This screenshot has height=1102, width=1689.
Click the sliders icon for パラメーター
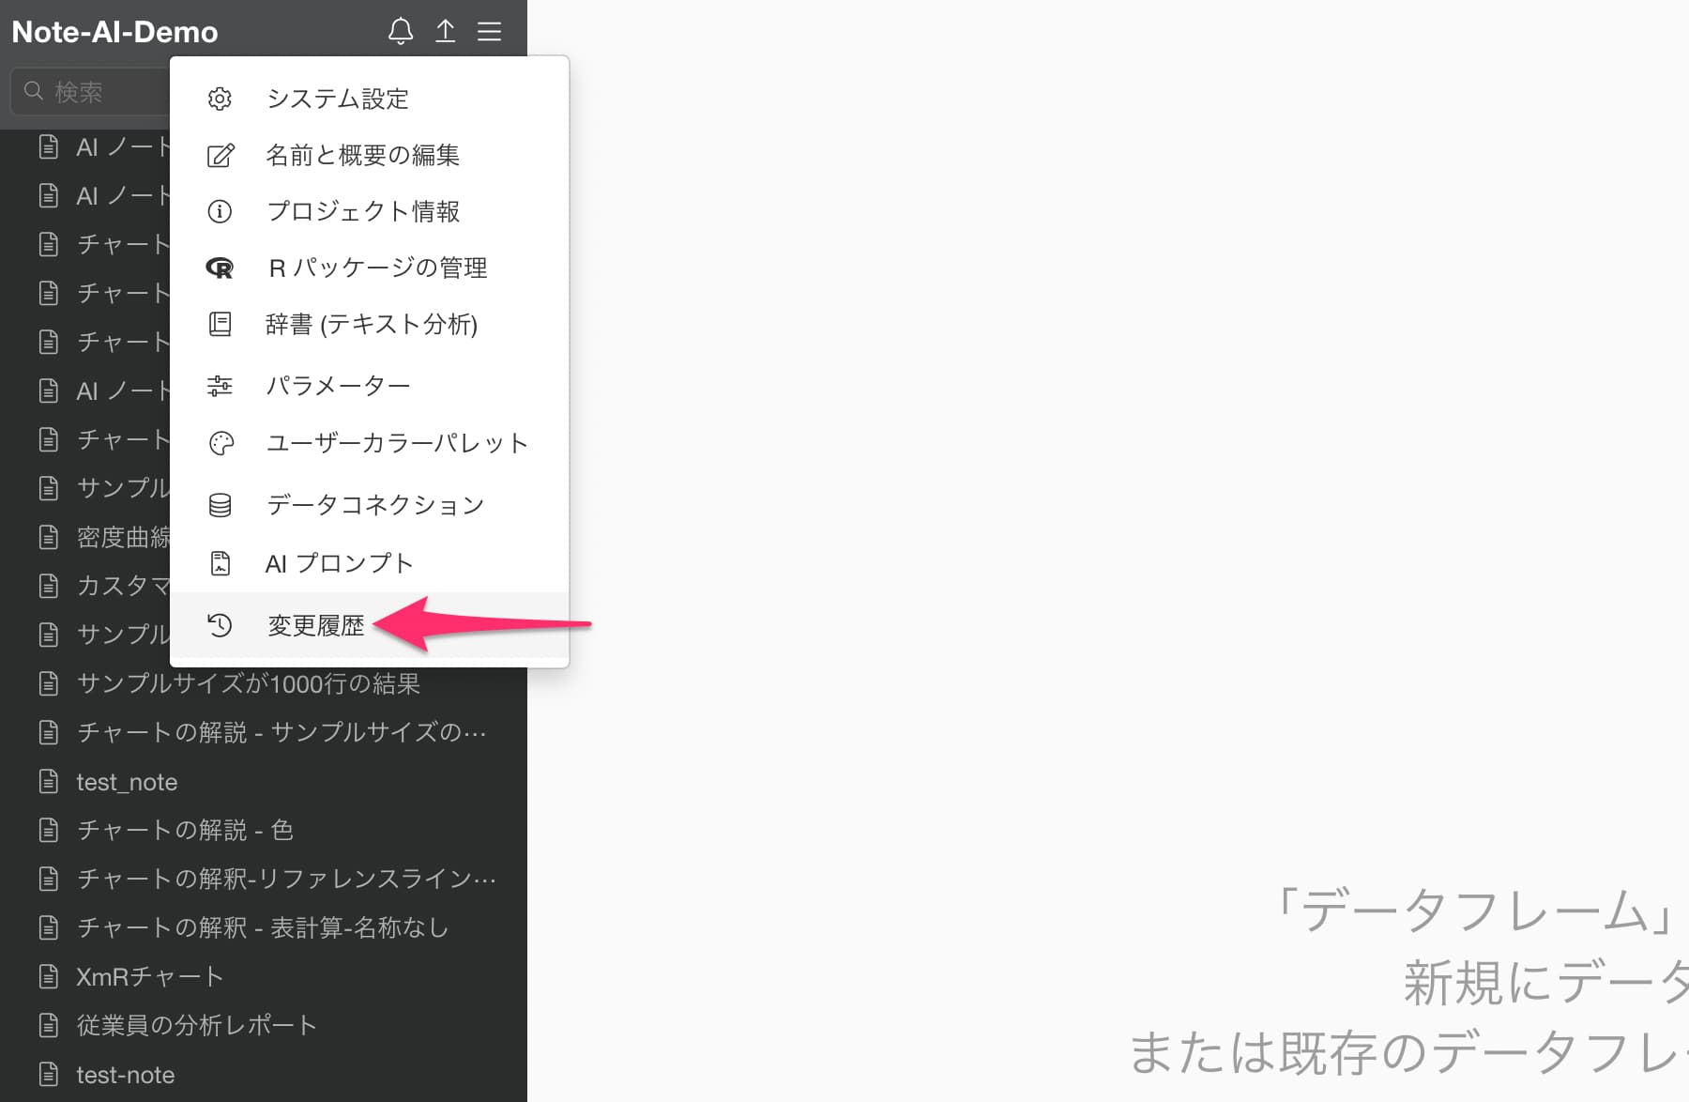pos(220,386)
